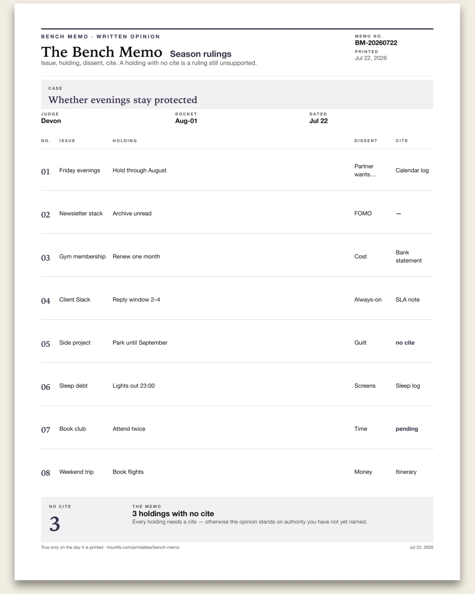Select the 'Reply window 2–4' holding

coord(136,300)
